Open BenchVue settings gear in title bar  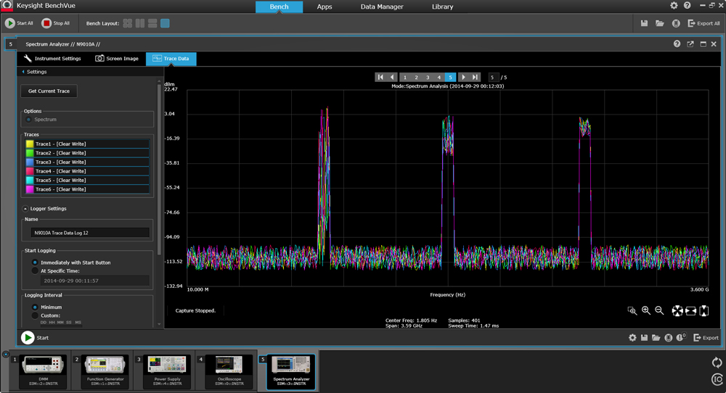point(674,6)
